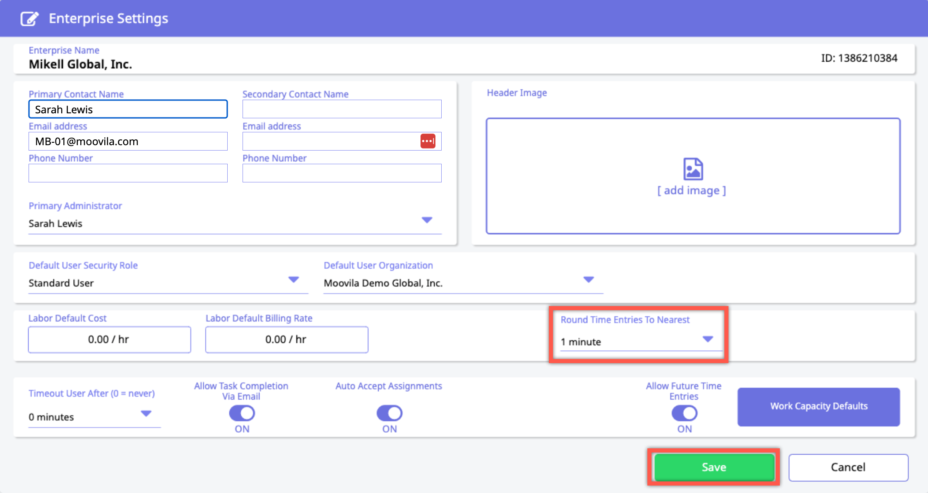Open Work Capacity Defaults
928x493 pixels.
point(818,407)
